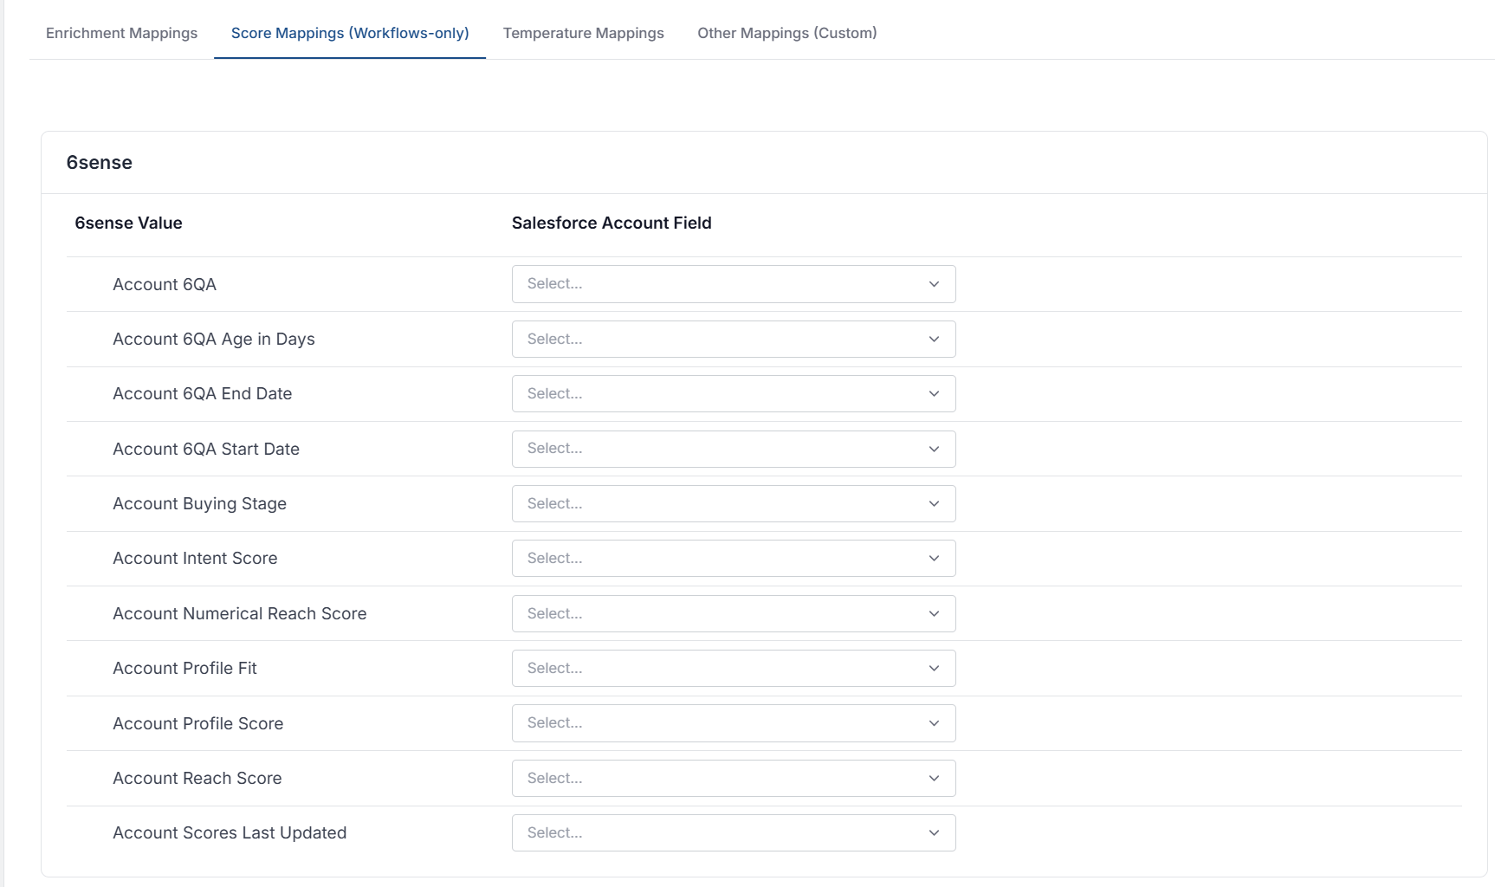Select the Score Mappings (Workflows-only) tab
Viewport: 1495px width, 887px height.
(x=350, y=33)
